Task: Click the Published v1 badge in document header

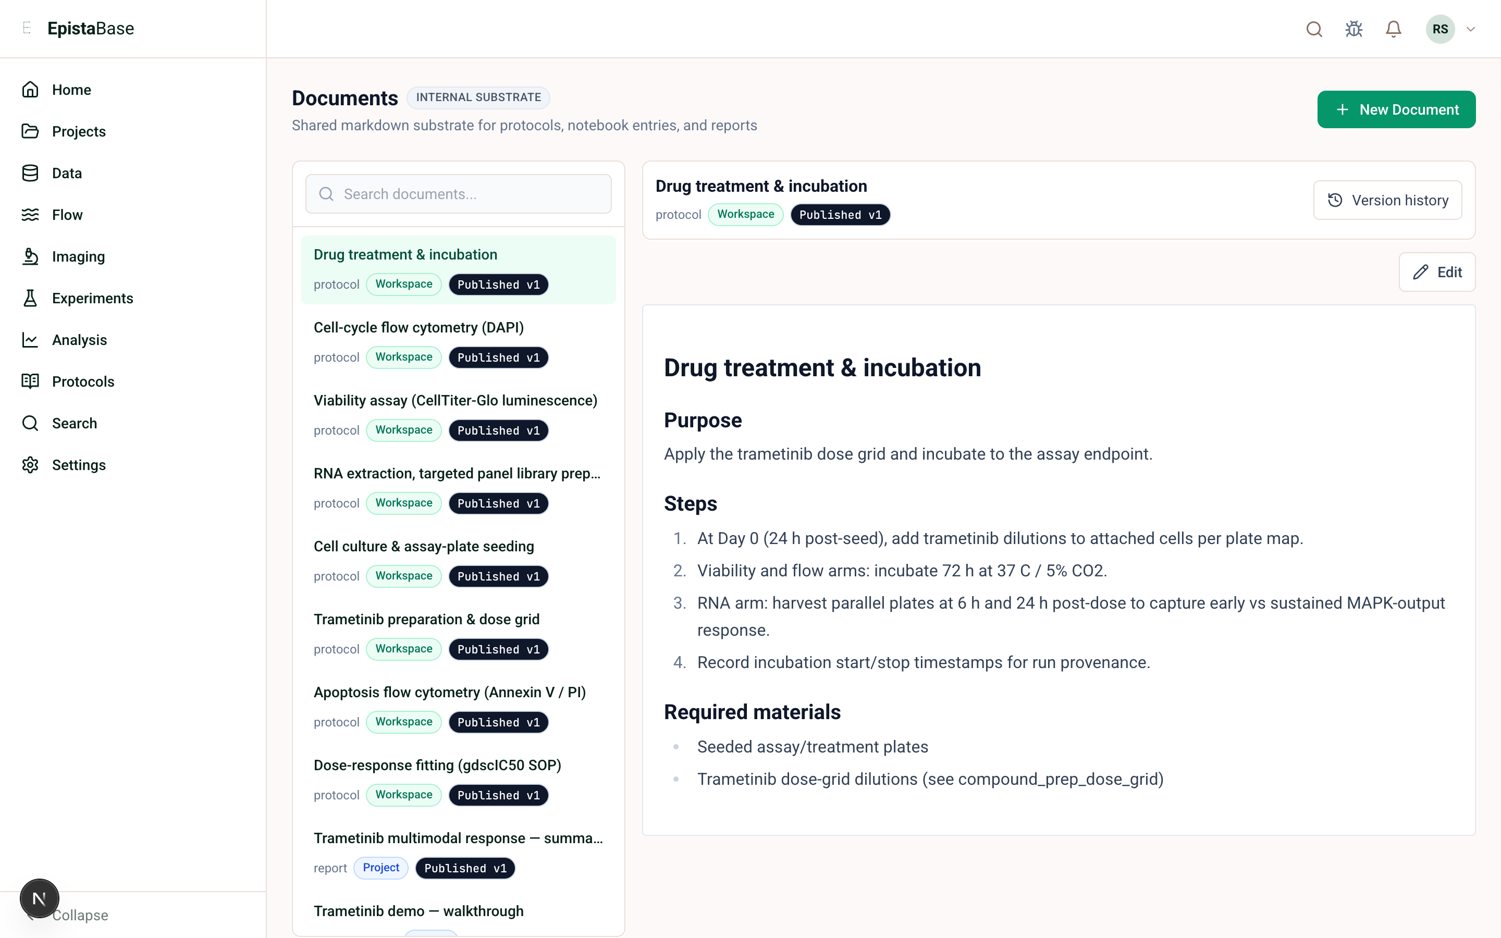Action: (x=840, y=215)
